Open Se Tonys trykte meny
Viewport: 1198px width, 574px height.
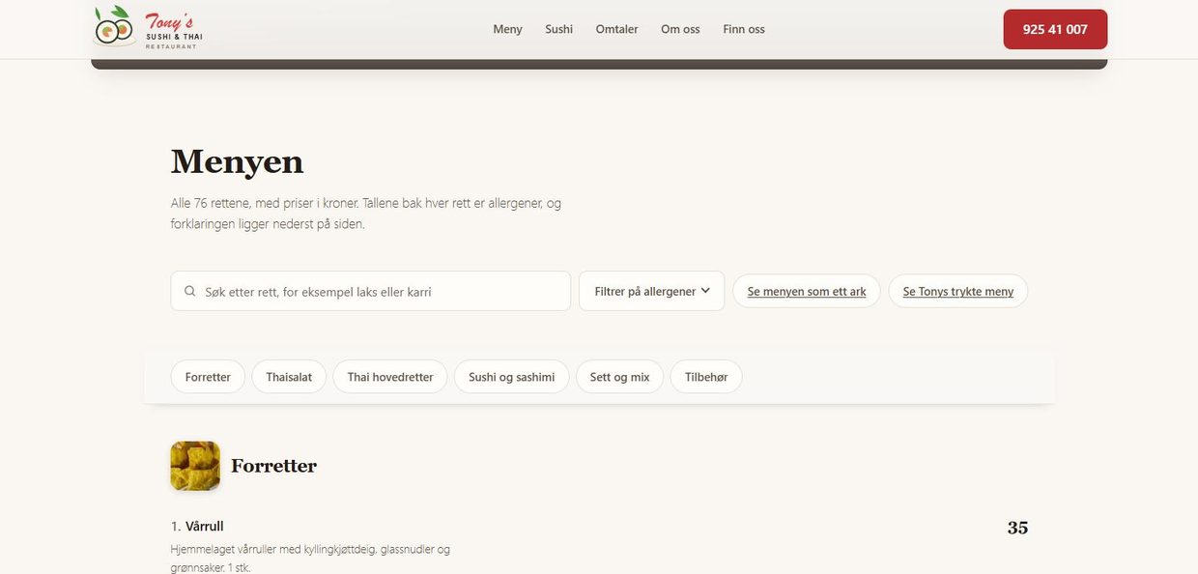click(x=958, y=291)
